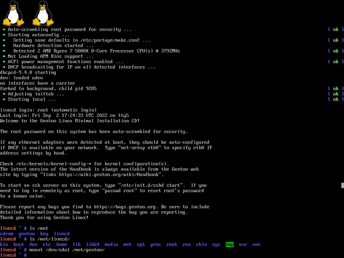Click the Handbook wiki URL text

[x=109, y=175]
